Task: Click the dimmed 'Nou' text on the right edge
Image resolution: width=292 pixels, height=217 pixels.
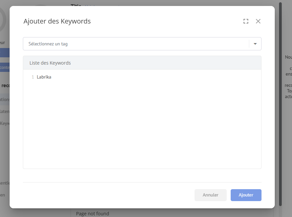Action: click(x=288, y=57)
